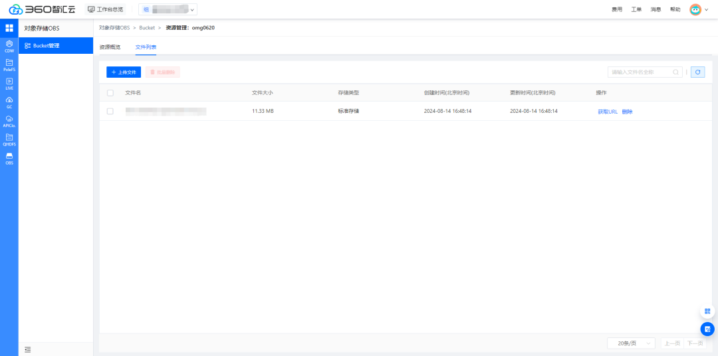Collapse the sidebar menu icon
Viewport: 718px width, 356px height.
click(x=27, y=349)
